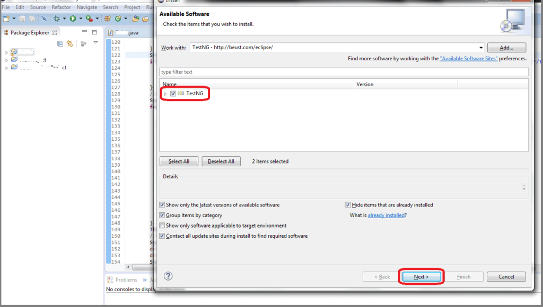Uncheck the TestNG item in the software list
The height and width of the screenshot is (307, 543).
[172, 93]
